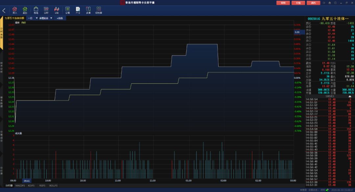Click the back arrow in toolbar
355x192 pixels.
pyautogui.click(x=4, y=11)
